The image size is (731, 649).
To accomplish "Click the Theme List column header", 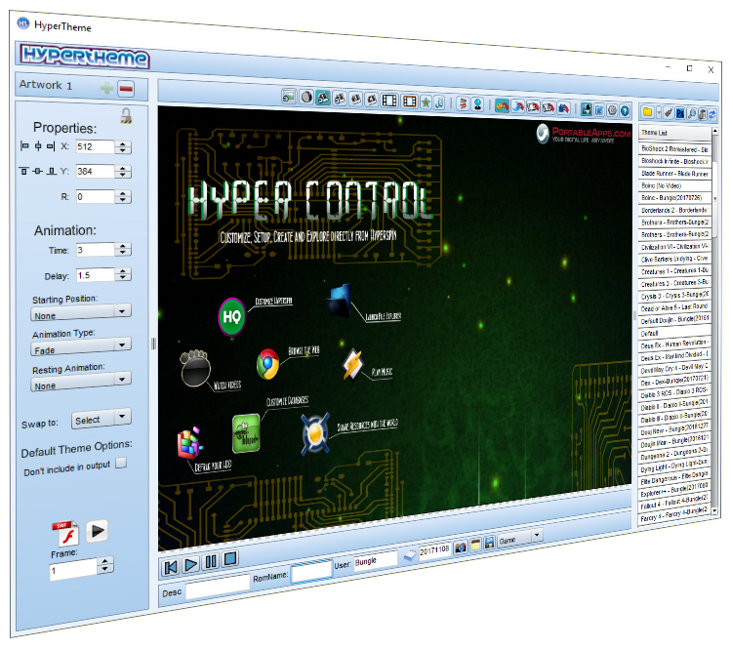I will point(674,134).
